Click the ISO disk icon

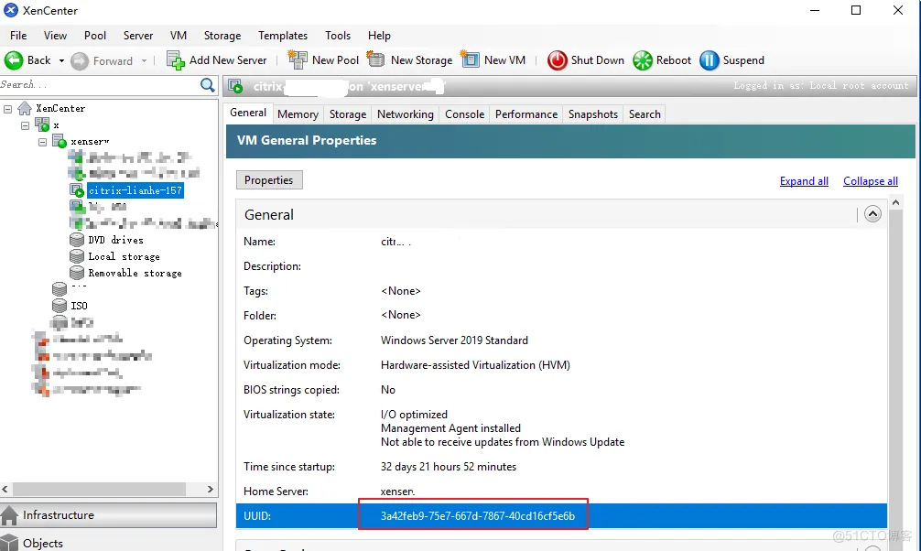point(60,306)
